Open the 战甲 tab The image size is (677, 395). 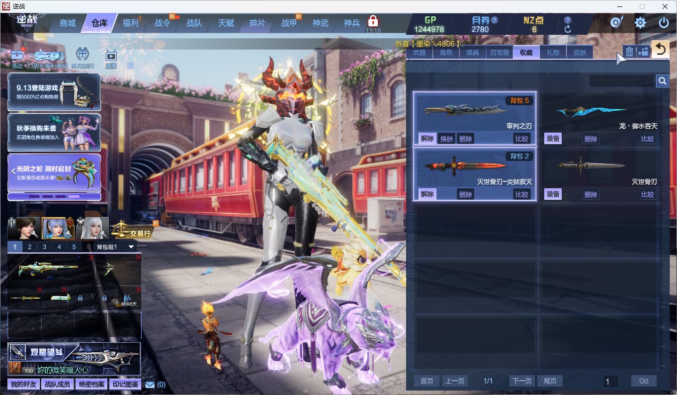289,23
